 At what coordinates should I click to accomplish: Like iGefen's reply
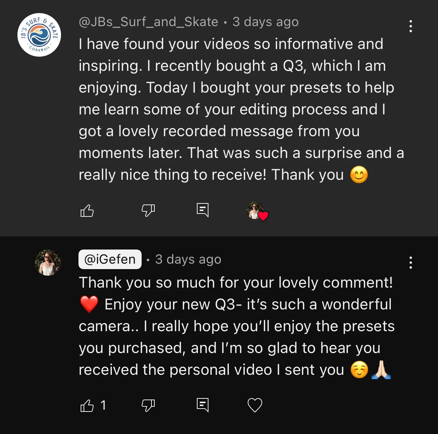87,405
